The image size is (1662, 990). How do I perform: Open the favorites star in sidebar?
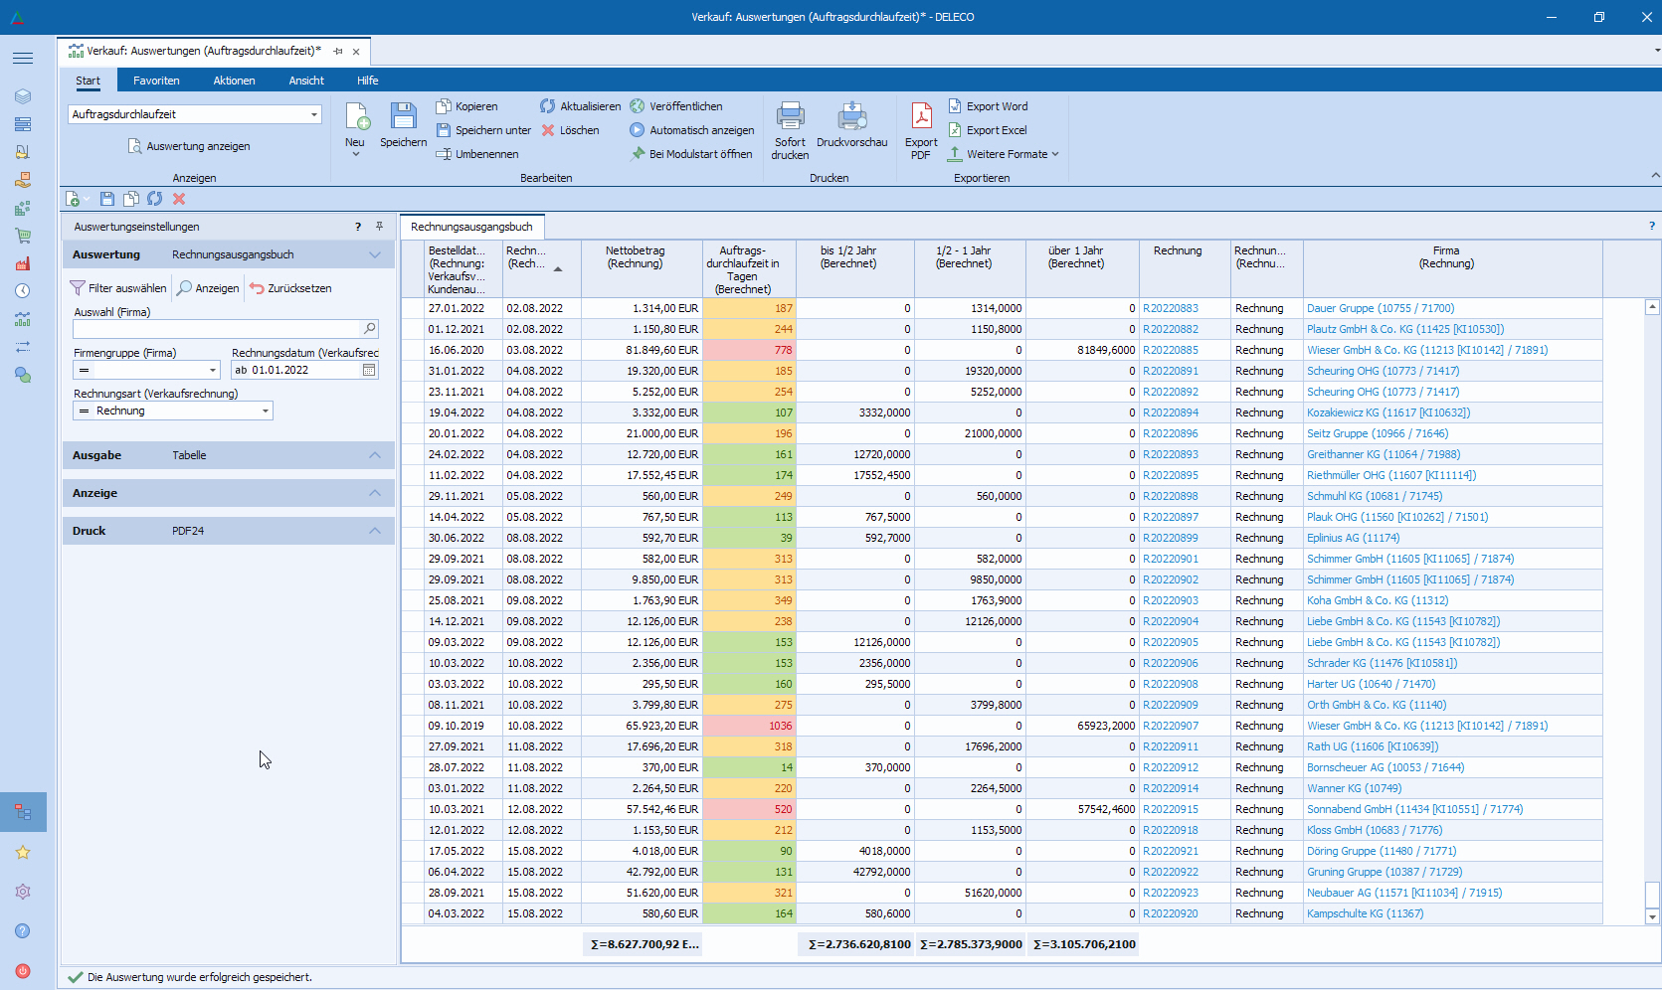(23, 852)
